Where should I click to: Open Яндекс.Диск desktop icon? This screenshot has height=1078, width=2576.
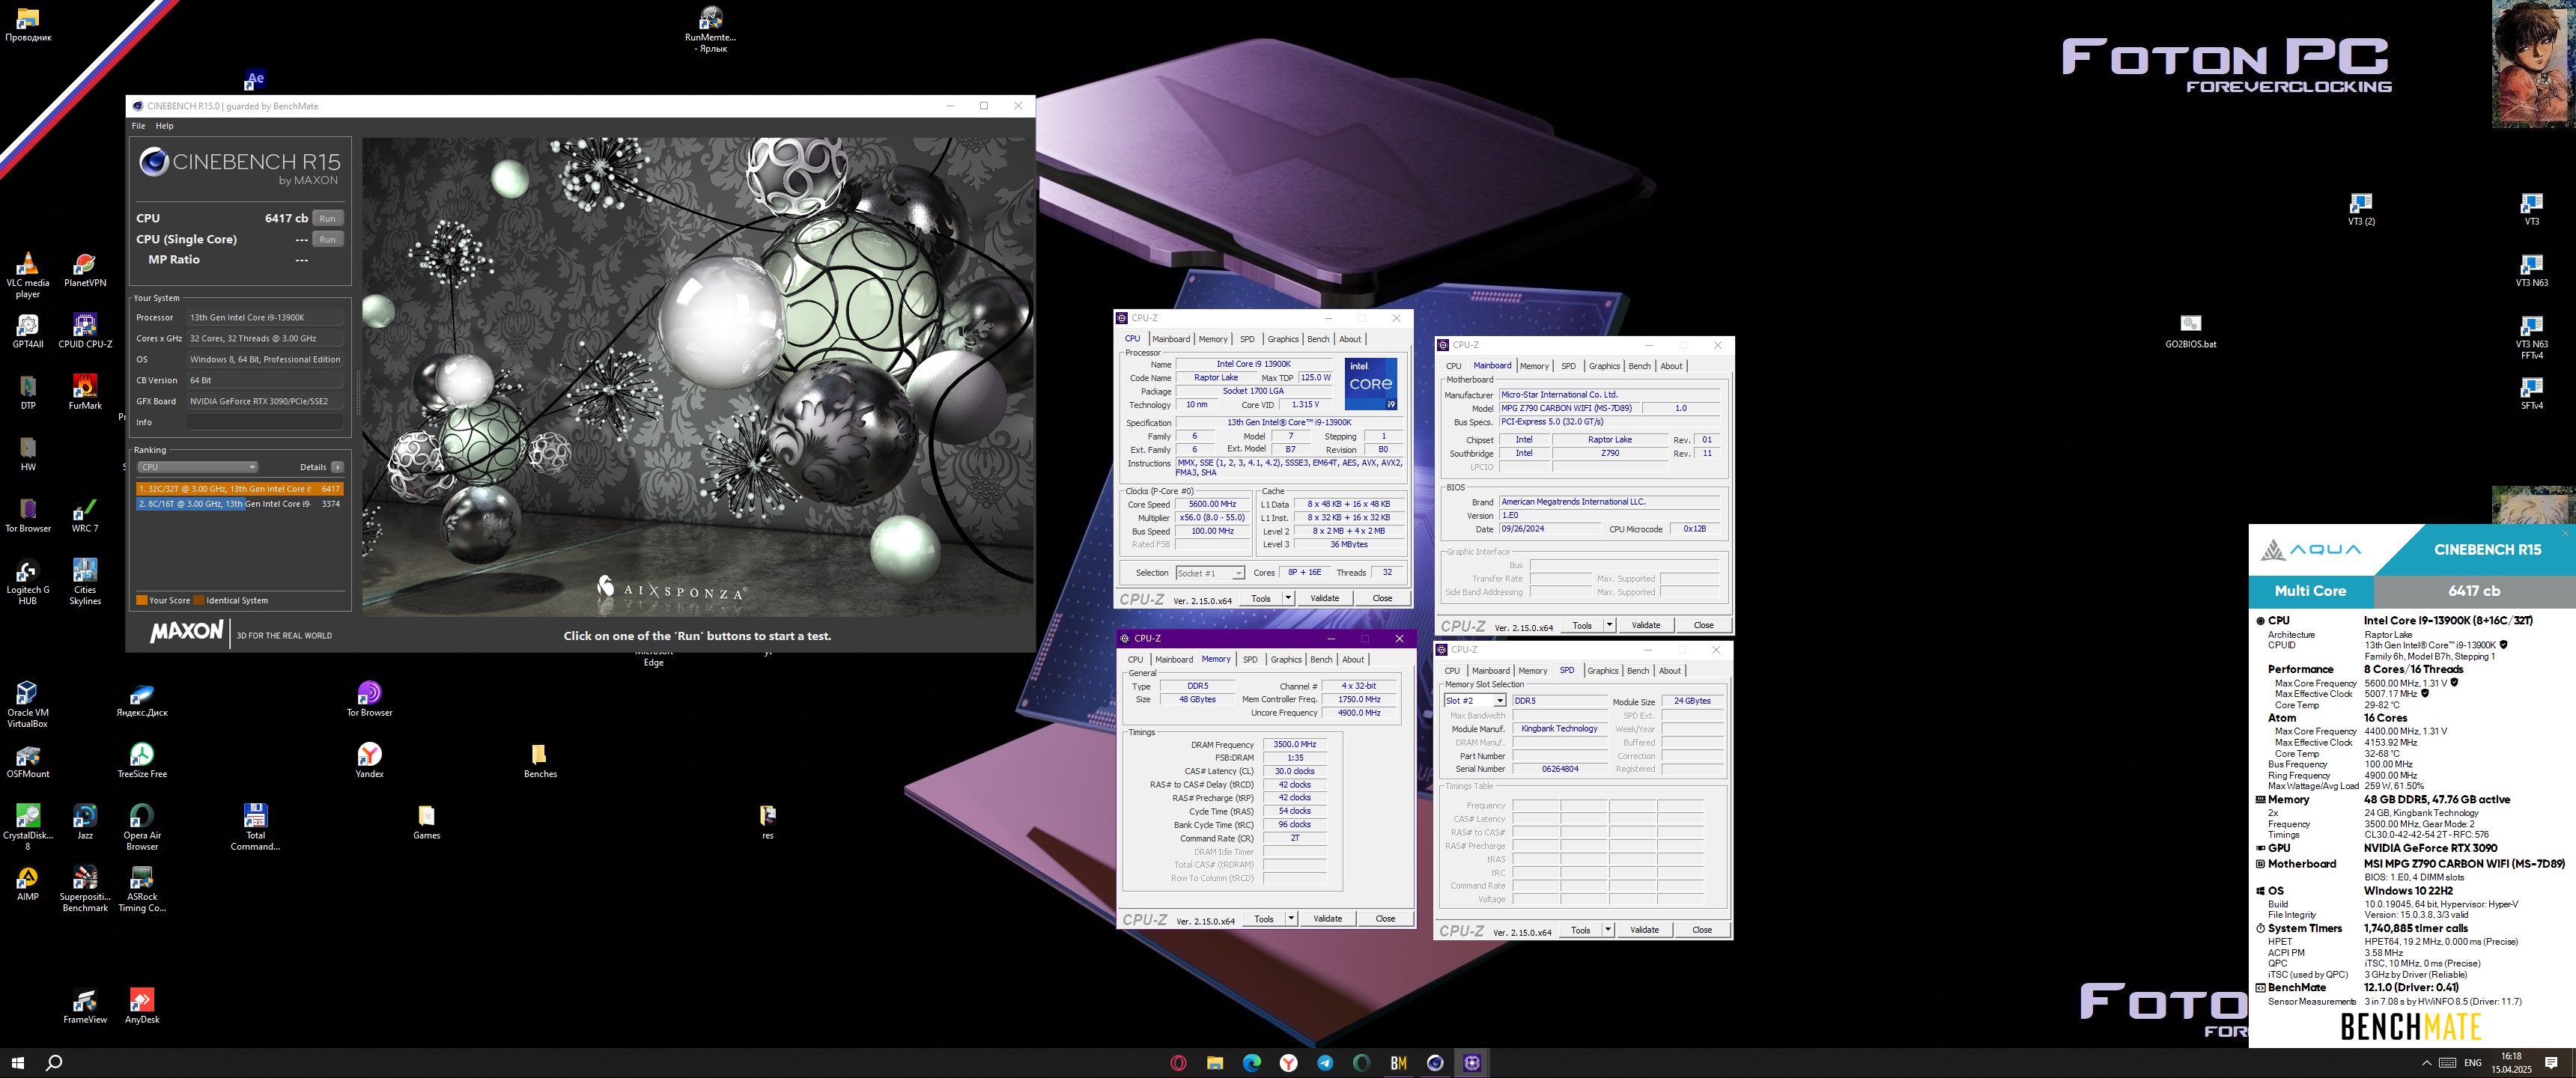pos(142,700)
